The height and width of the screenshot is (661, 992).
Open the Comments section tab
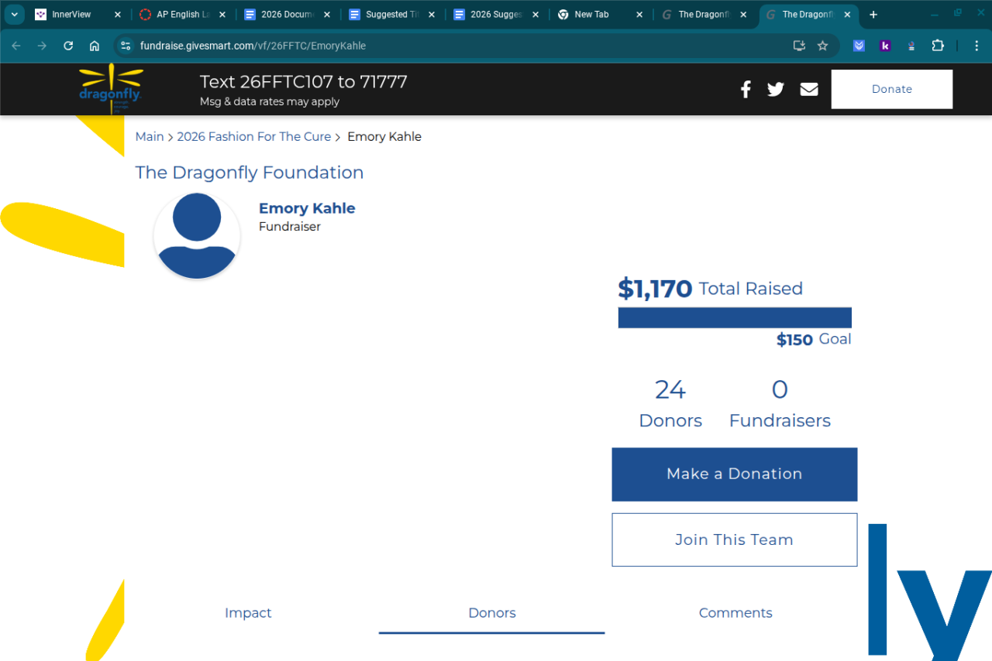coord(735,613)
